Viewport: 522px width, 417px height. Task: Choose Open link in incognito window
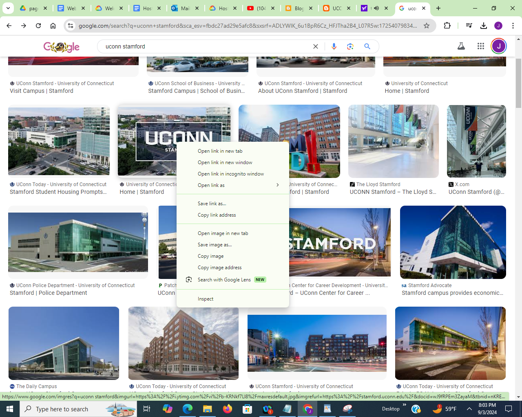pyautogui.click(x=233, y=174)
